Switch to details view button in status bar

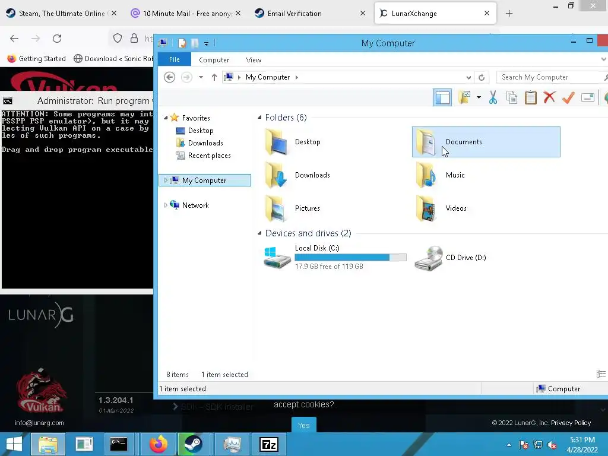[x=601, y=374]
